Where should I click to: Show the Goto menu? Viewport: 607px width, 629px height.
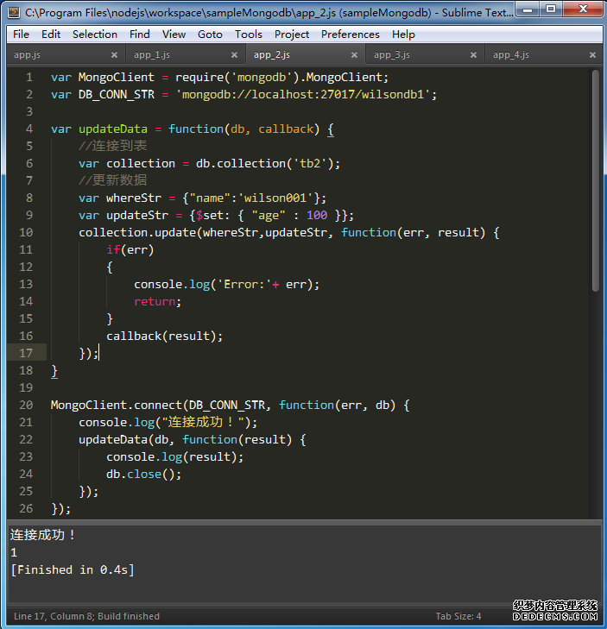(x=210, y=35)
